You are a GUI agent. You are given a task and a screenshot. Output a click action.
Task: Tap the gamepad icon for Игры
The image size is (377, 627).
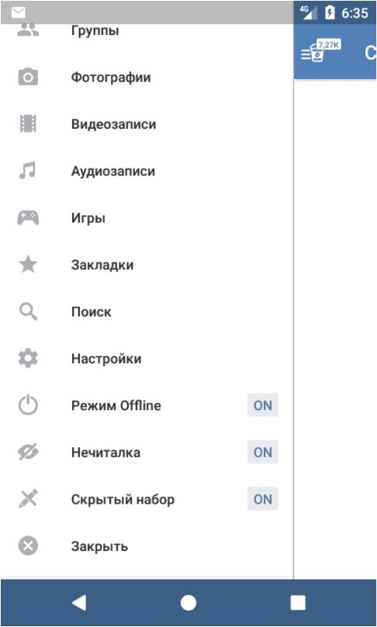click(28, 218)
